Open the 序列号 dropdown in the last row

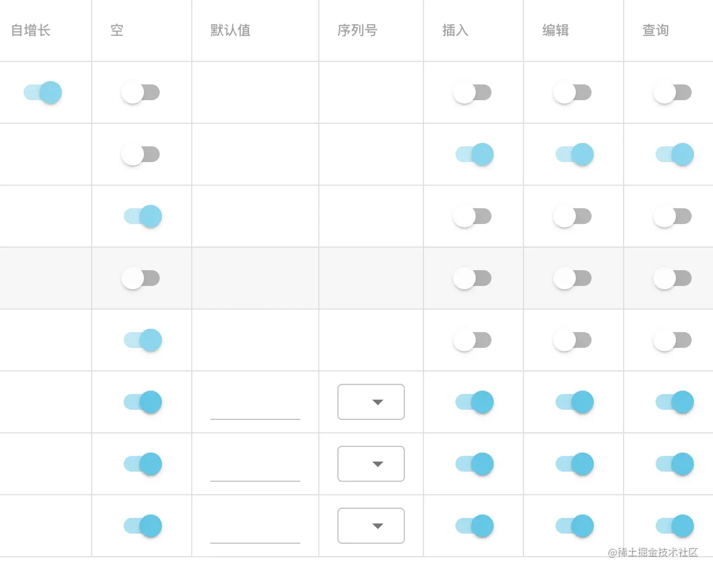click(371, 526)
